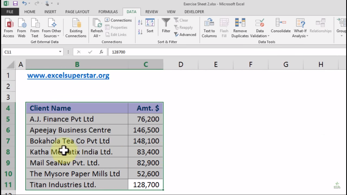The width and height of the screenshot is (347, 195).
Task: Click the Consolidate icon
Action: click(281, 23)
